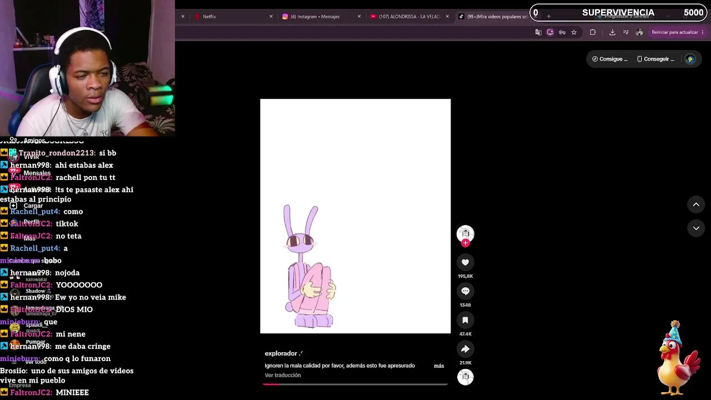Click chat message 'me daba cringe'
Viewport: 711px width, 400px height.
[83, 346]
